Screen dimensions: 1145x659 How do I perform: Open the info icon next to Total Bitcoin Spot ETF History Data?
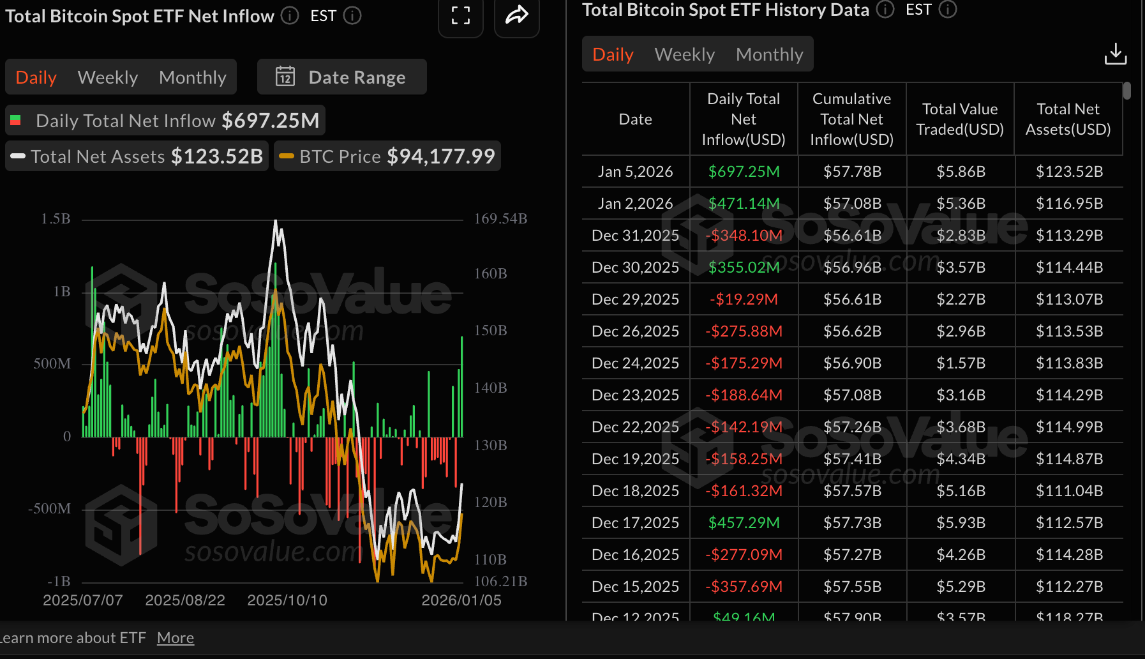point(885,10)
